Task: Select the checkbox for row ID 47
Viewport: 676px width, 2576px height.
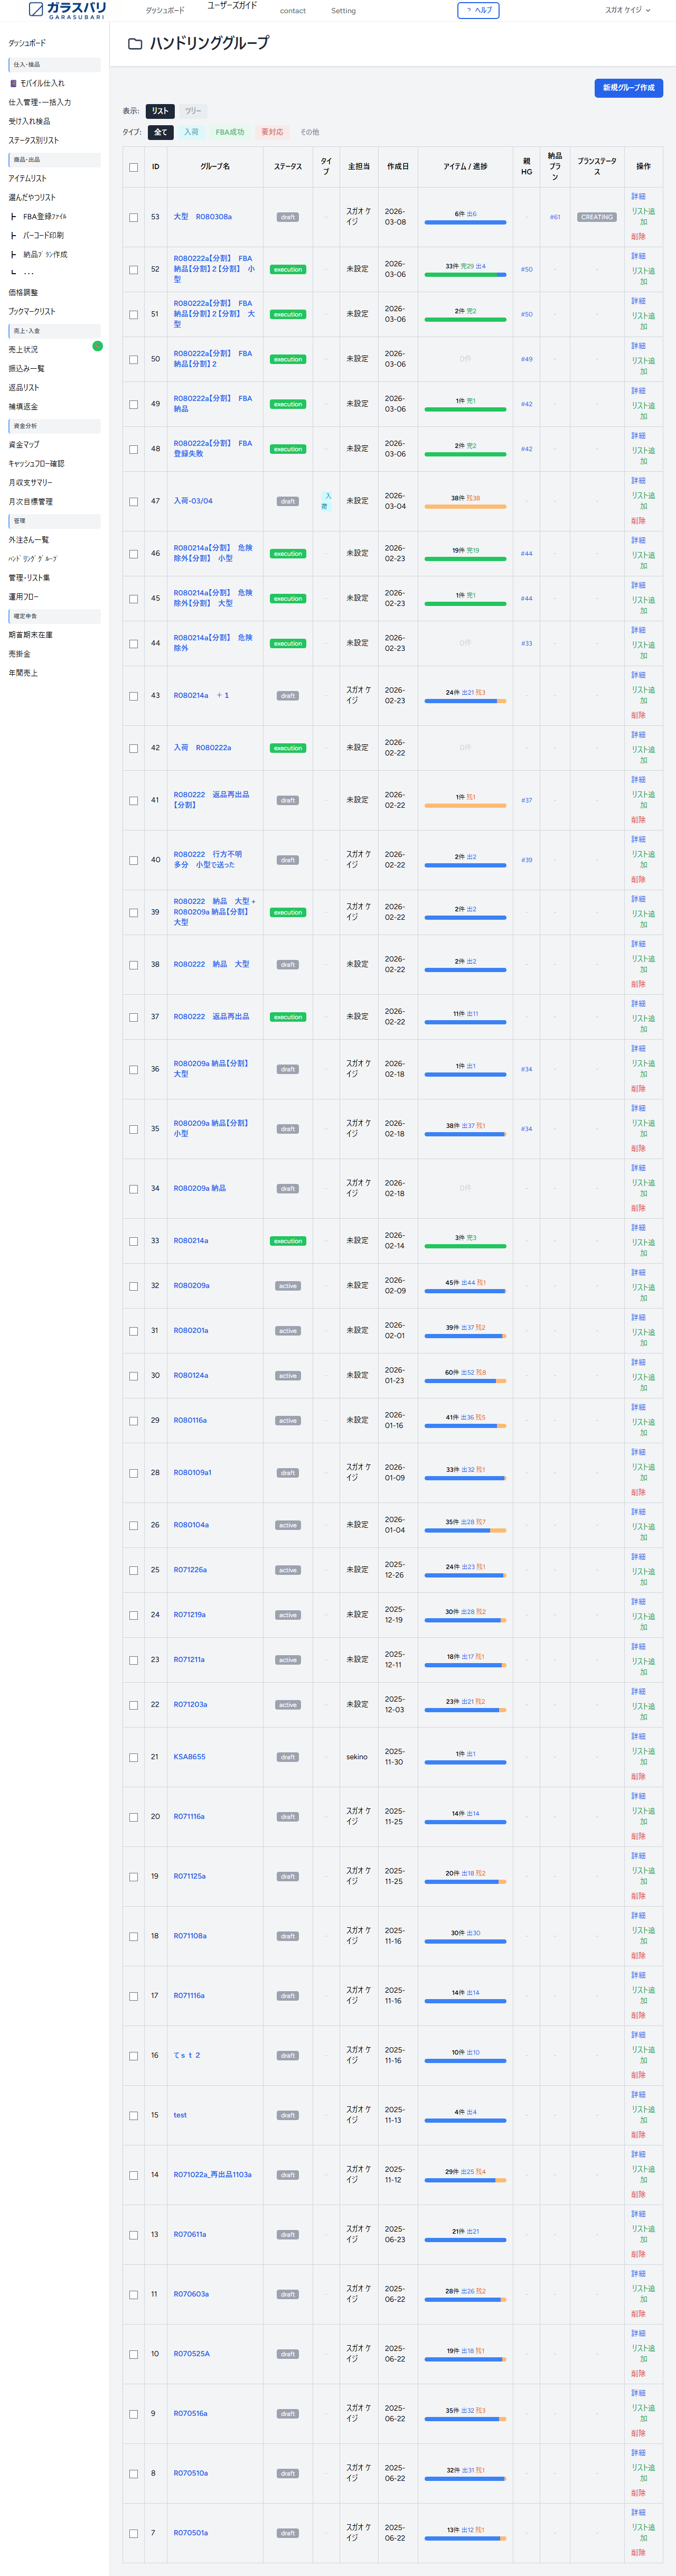Action: point(134,502)
